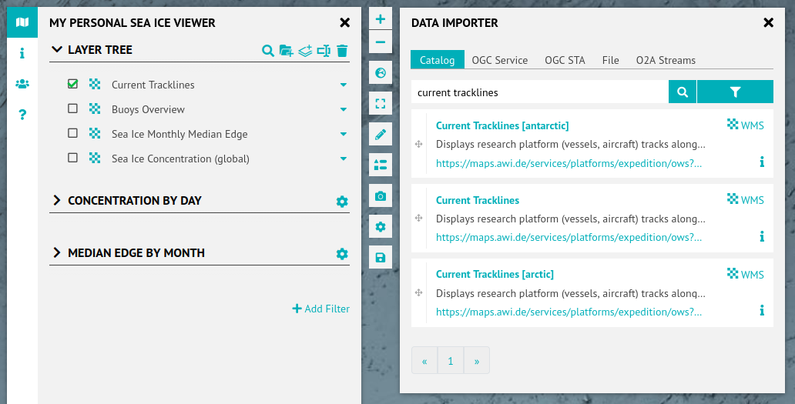Open map settings gear in toolbar
Screen dimensions: 795x404
(381, 227)
